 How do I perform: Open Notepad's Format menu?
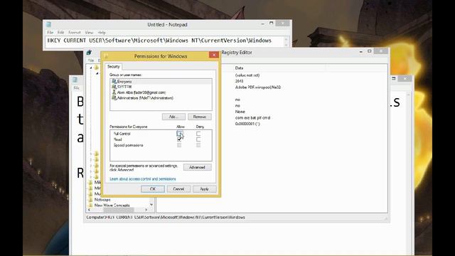coord(75,33)
